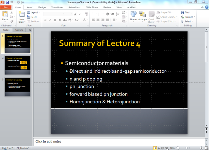This screenshot has width=209, height=150.
Task: Open the Section dropdown
Action: (33, 21)
